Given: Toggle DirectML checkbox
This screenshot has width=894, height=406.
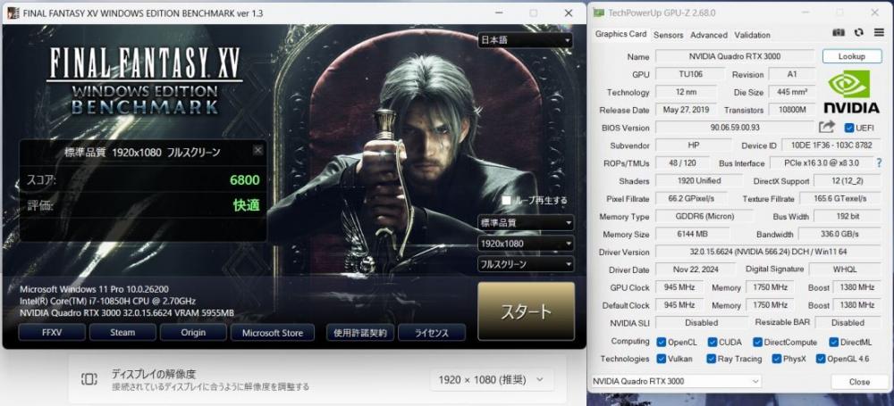Looking at the screenshot, I should click(x=835, y=343).
